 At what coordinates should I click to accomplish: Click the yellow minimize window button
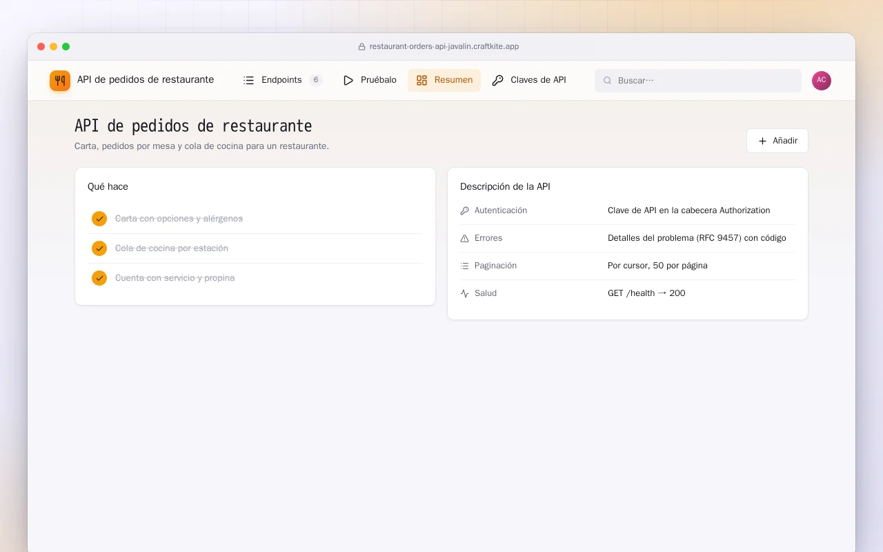[x=54, y=47]
